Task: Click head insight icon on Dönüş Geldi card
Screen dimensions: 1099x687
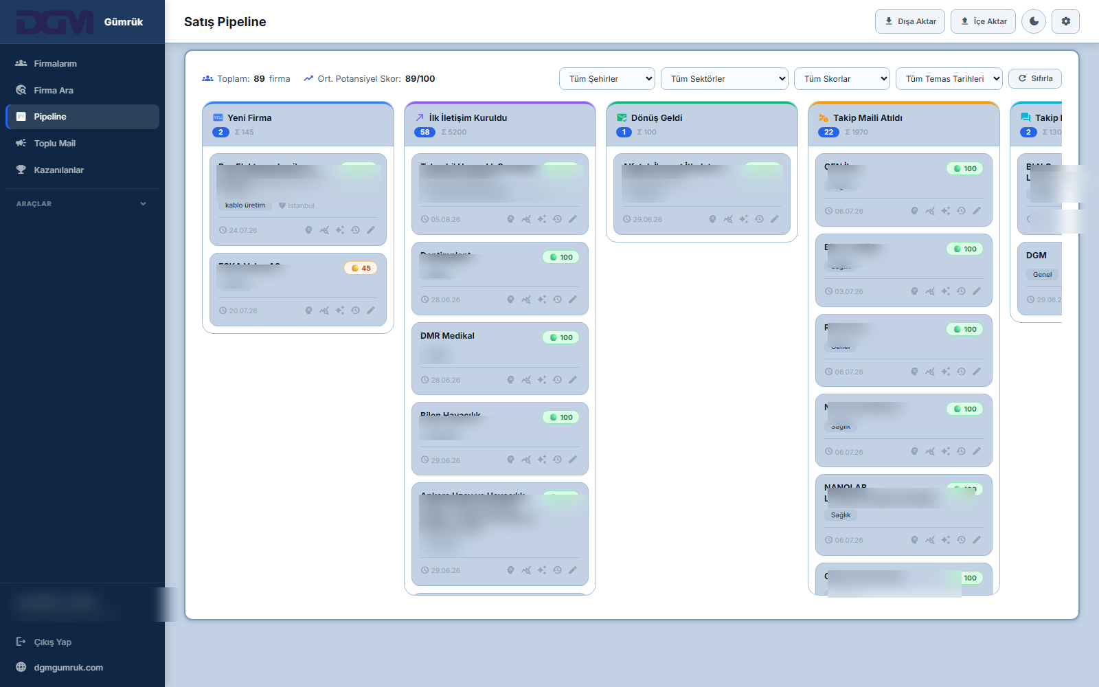Action: [x=712, y=219]
